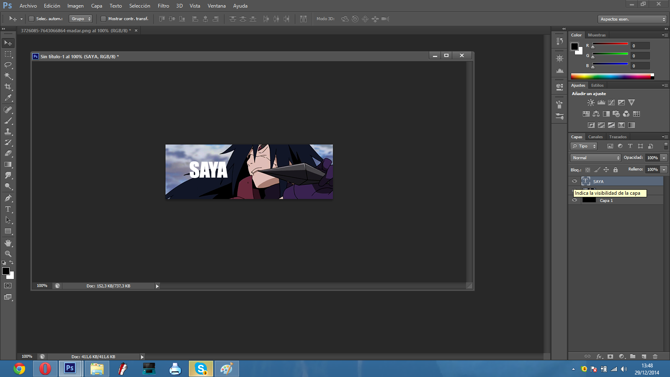Add a layer mask

pyautogui.click(x=611, y=356)
